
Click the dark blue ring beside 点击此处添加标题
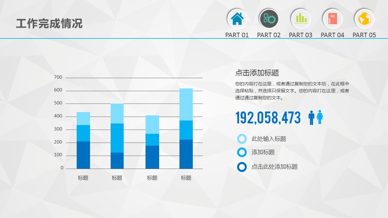click(x=242, y=167)
